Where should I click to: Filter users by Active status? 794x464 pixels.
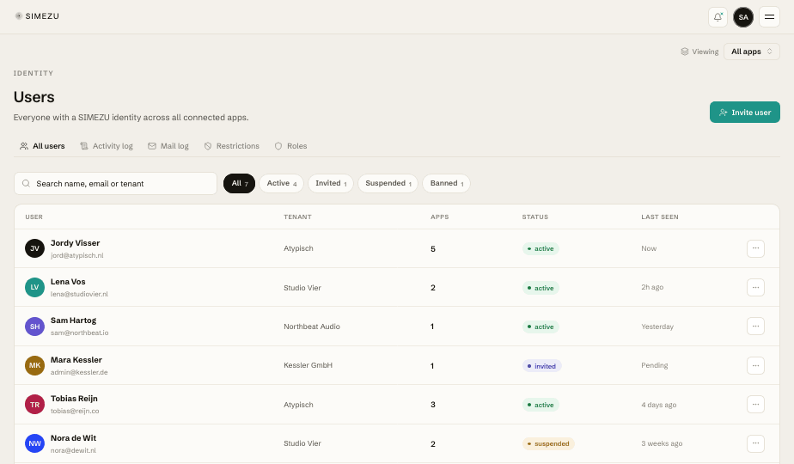[x=281, y=183]
